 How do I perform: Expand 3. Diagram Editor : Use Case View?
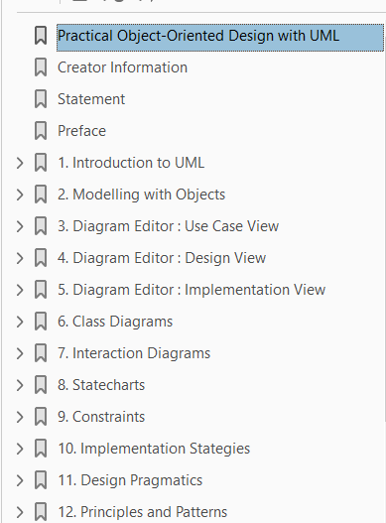tap(20, 226)
